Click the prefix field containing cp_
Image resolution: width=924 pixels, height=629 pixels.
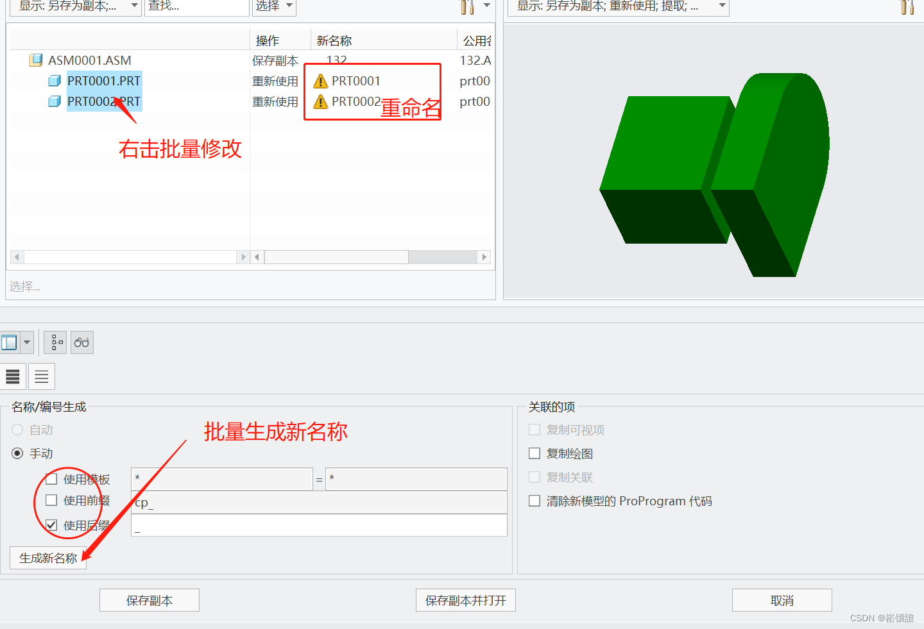pos(319,502)
